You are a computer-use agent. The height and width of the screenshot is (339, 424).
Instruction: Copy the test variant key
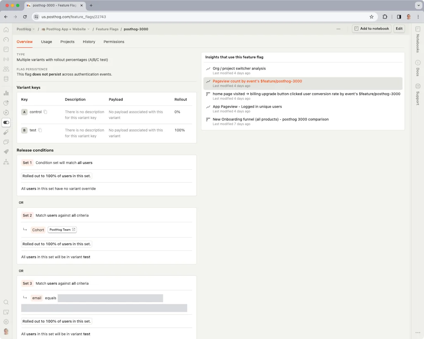click(41, 130)
